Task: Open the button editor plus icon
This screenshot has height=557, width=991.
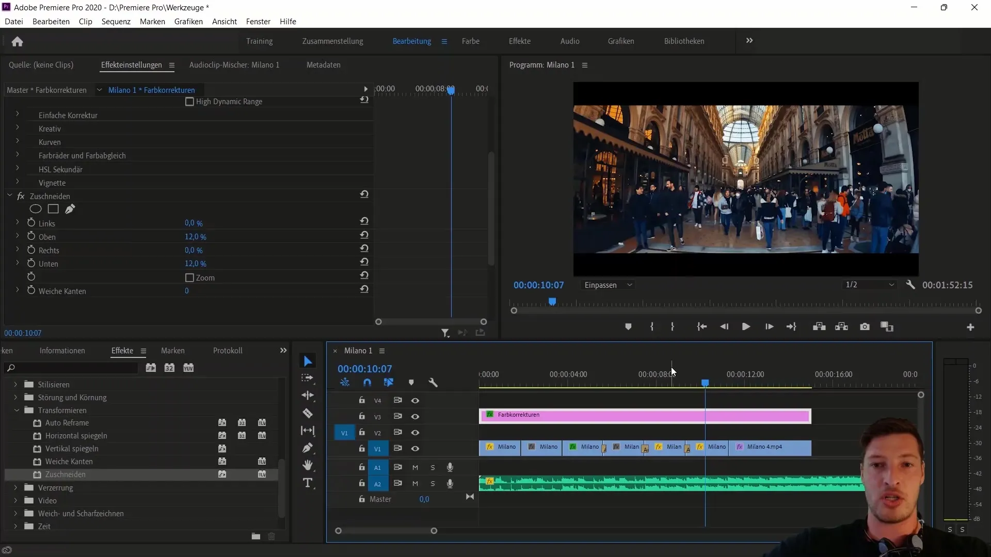Action: coord(970,327)
